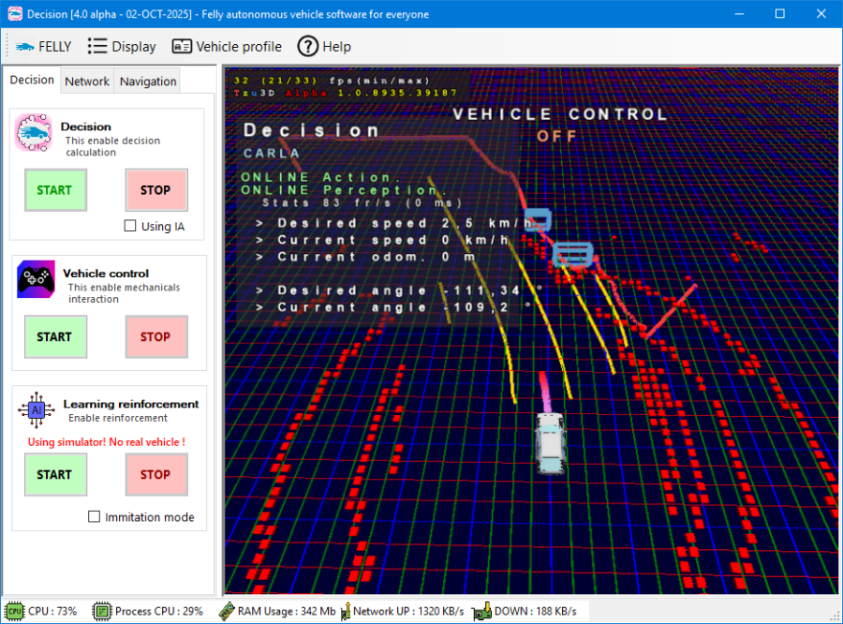843x624 pixels.
Task: Click the Vehicle control gamepad icon
Action: pos(36,279)
